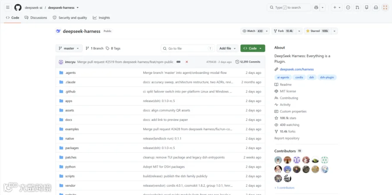Screen dimensions: 392x195
Task: Open the Insights tab
Action: click(101, 18)
